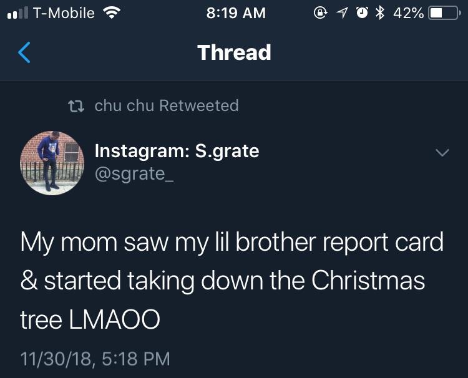The height and width of the screenshot is (378, 468).
Task: Tap the 42% battery percentage
Action: point(408,12)
